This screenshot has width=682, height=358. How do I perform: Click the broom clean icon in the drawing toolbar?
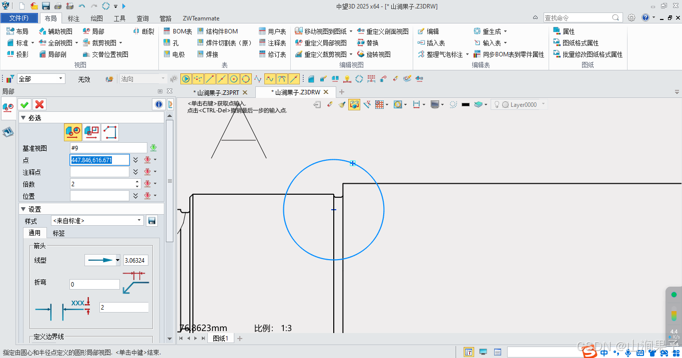(342, 104)
